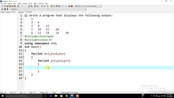Click the "#include<iostream>" code line
The height and width of the screenshot is (98, 174).
click(x=39, y=36)
